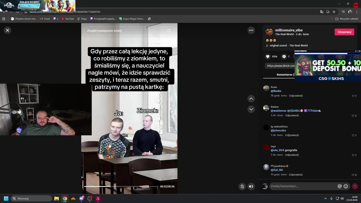Open the media control icon in Chrome toolbar
This screenshot has width=361, height=203.
point(343,12)
